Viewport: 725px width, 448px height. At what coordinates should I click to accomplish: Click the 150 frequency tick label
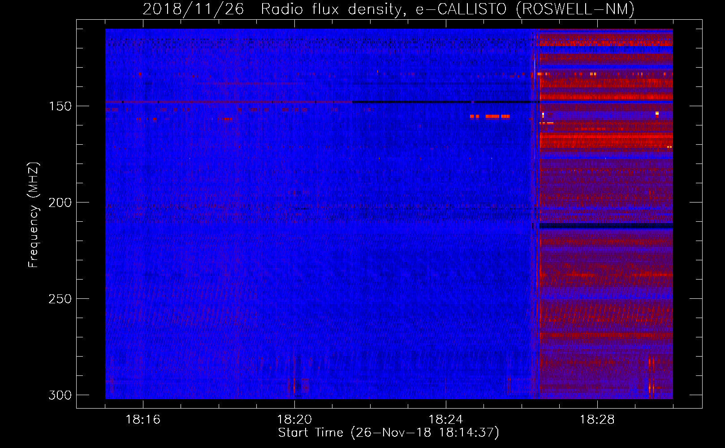tap(60, 106)
